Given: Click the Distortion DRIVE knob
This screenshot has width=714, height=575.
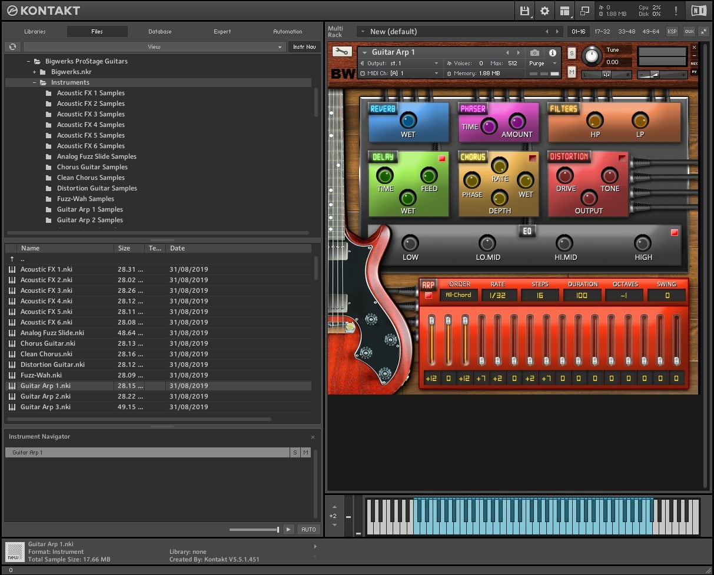Looking at the screenshot, I should (x=565, y=175).
